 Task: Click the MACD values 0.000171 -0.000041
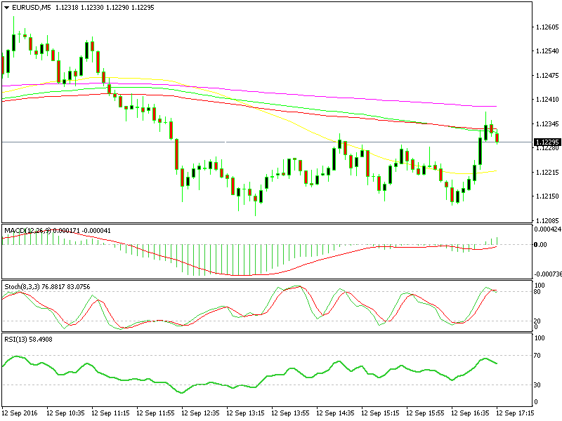click(81, 231)
